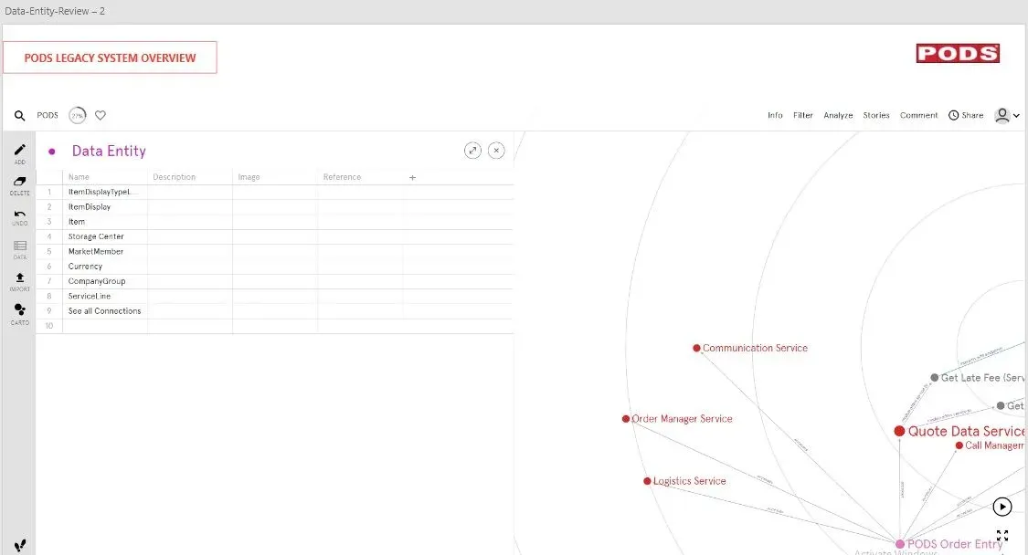Select the Delete eraser tool

point(19,182)
